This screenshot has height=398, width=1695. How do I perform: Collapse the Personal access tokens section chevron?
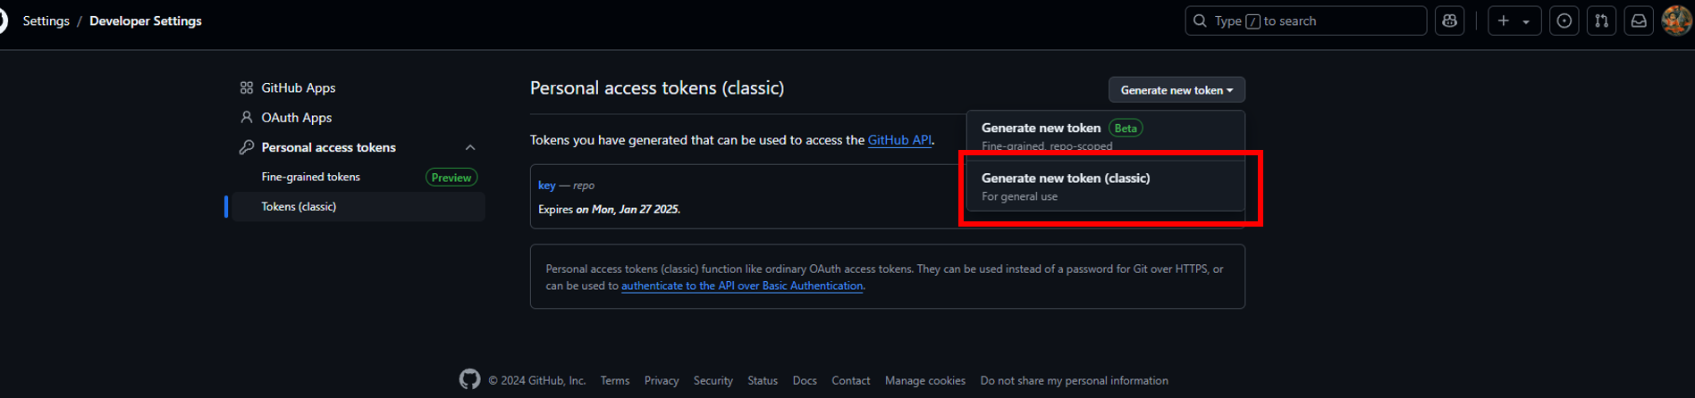470,147
